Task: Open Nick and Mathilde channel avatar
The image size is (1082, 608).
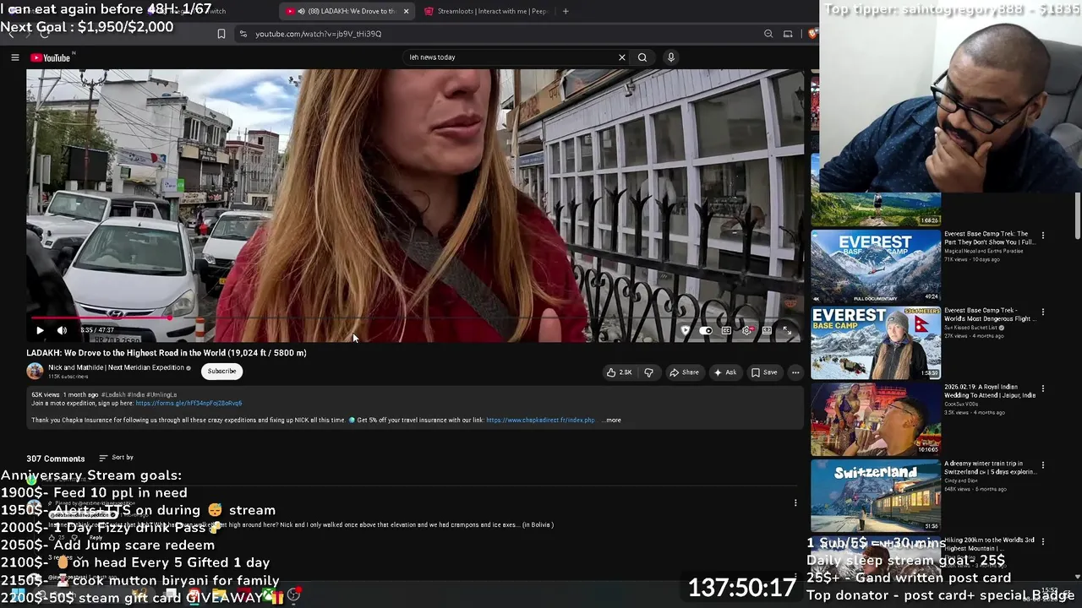Action: [x=35, y=371]
